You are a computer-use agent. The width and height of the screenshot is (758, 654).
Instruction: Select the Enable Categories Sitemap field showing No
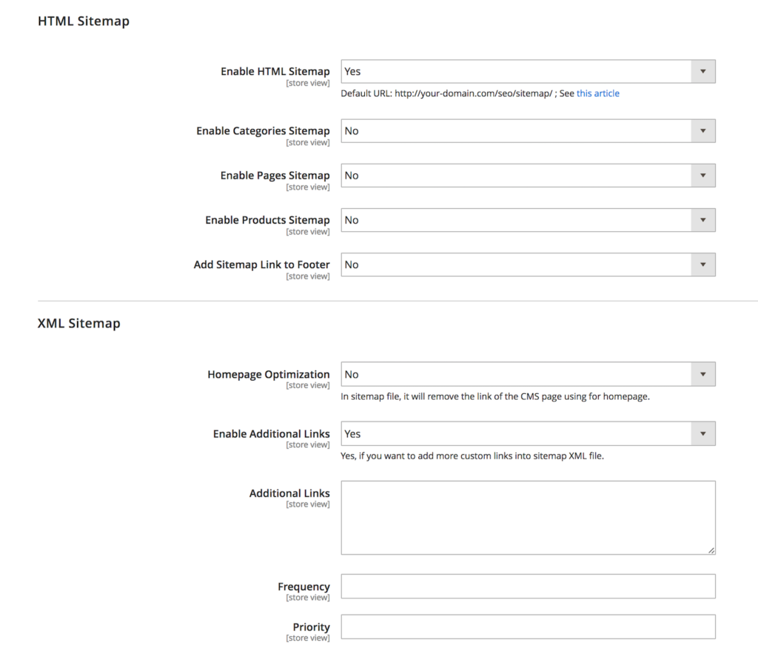[x=528, y=131]
